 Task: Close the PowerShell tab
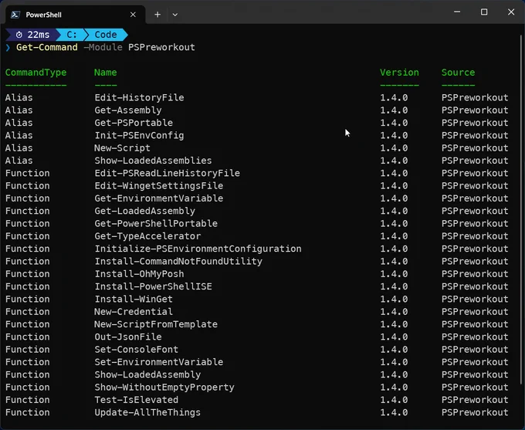click(133, 15)
